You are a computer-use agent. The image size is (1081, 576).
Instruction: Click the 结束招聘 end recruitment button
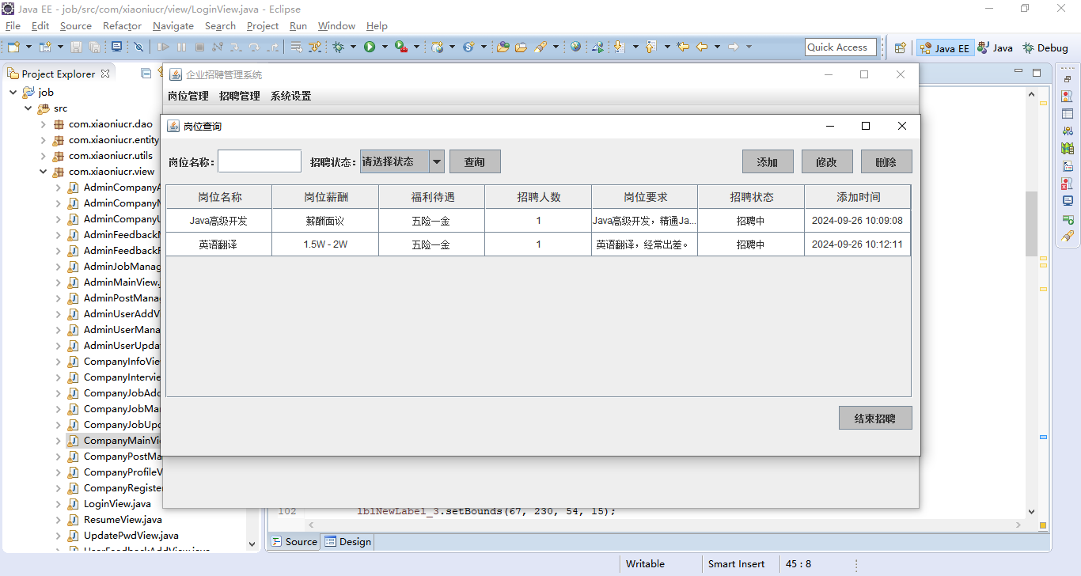[875, 419]
